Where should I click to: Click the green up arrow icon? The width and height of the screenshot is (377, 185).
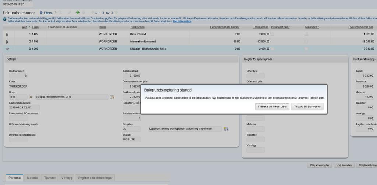[77, 13]
